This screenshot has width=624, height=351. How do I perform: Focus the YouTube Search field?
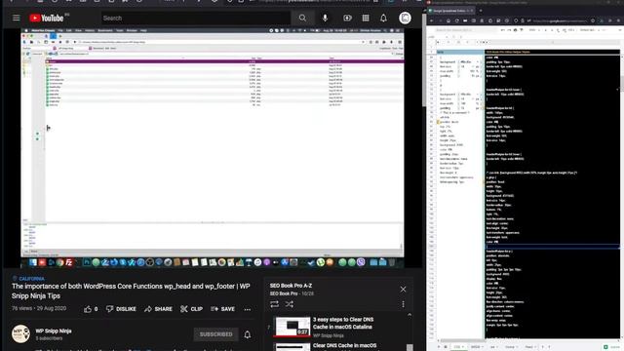[195, 18]
